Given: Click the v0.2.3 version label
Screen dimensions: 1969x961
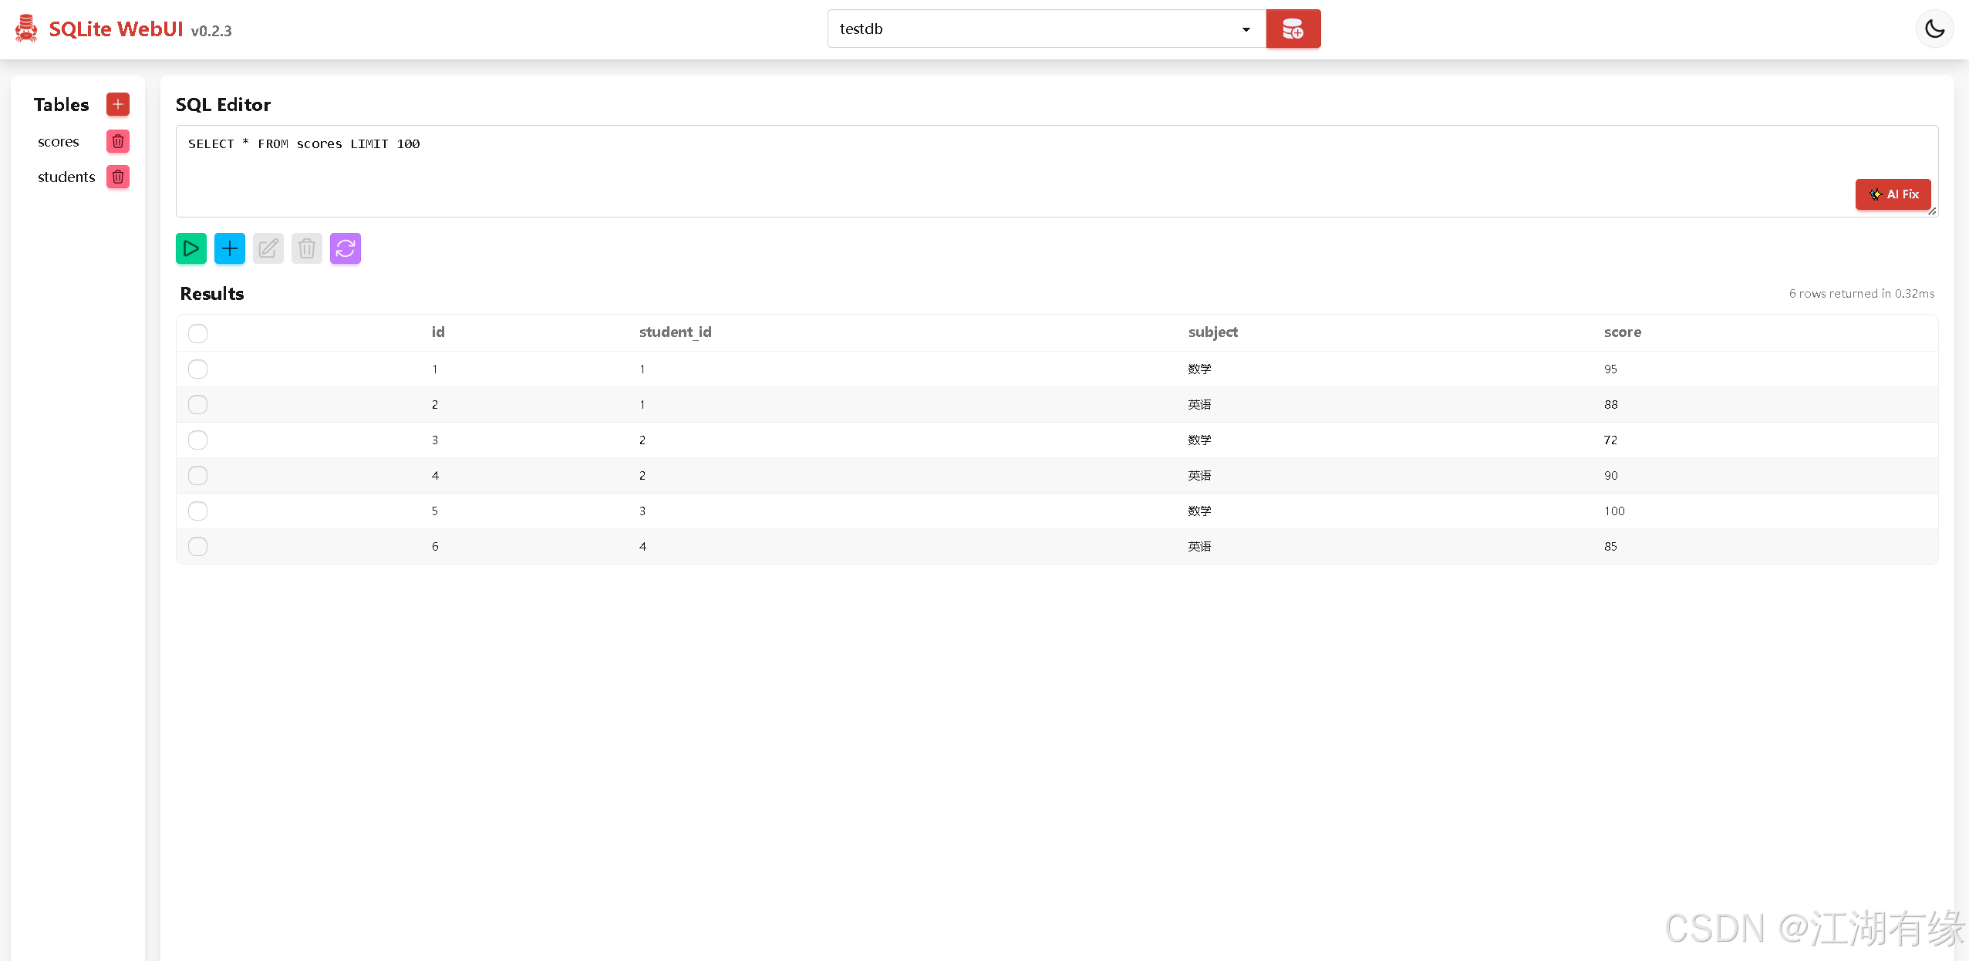Looking at the screenshot, I should pyautogui.click(x=211, y=31).
